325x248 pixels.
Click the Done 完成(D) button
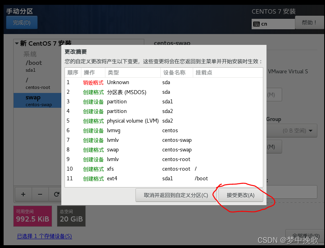click(22, 22)
